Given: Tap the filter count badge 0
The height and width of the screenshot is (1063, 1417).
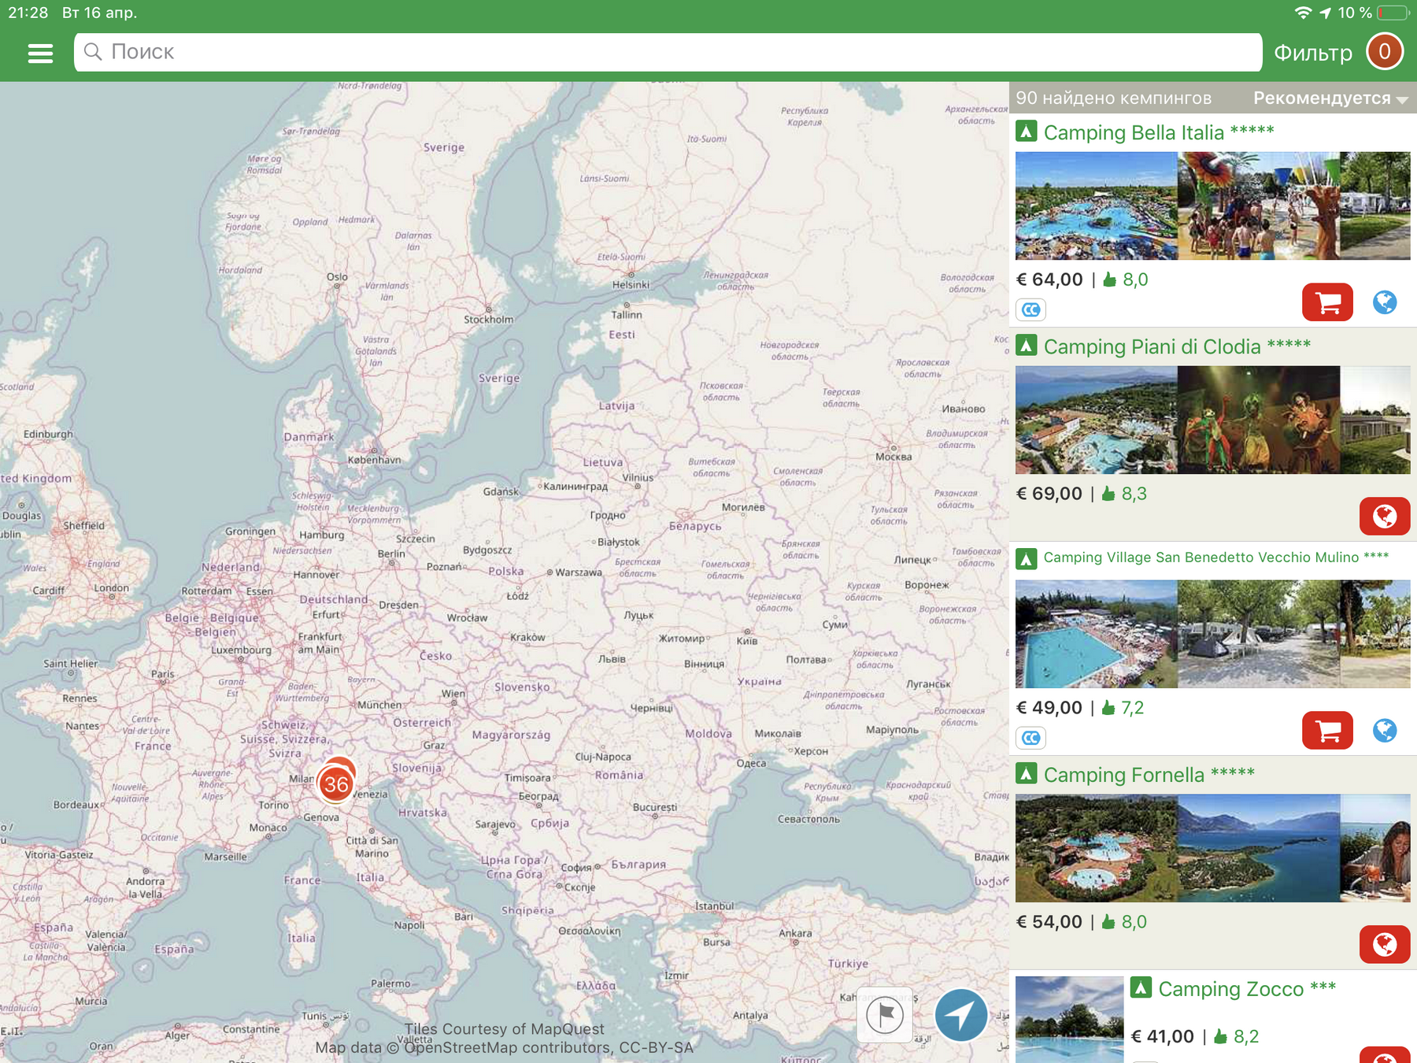Looking at the screenshot, I should click(1385, 52).
